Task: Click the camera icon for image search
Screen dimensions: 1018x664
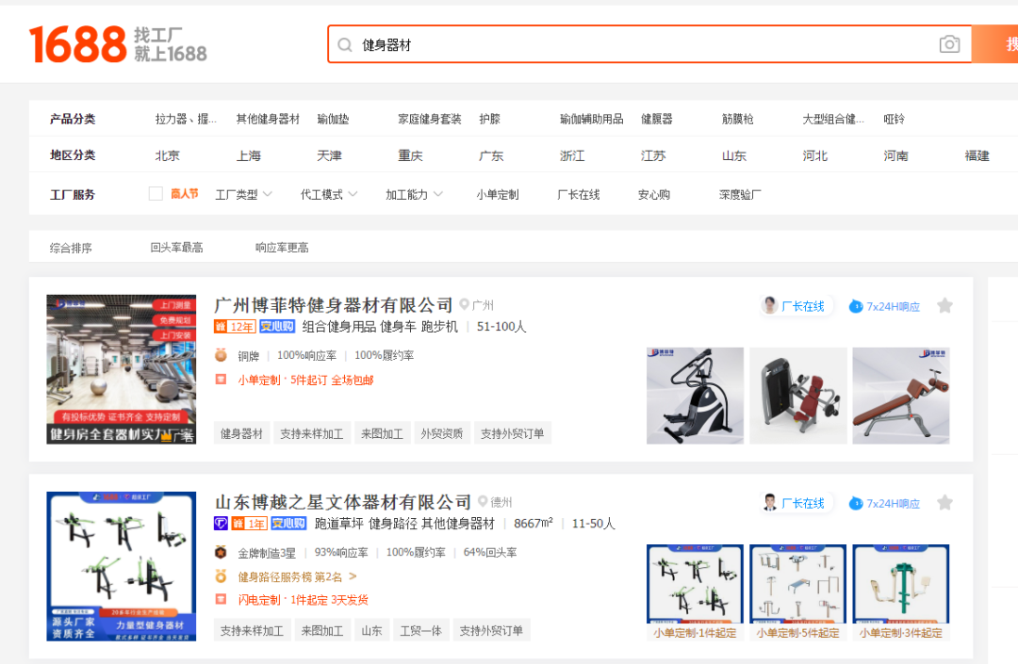Action: pos(949,44)
